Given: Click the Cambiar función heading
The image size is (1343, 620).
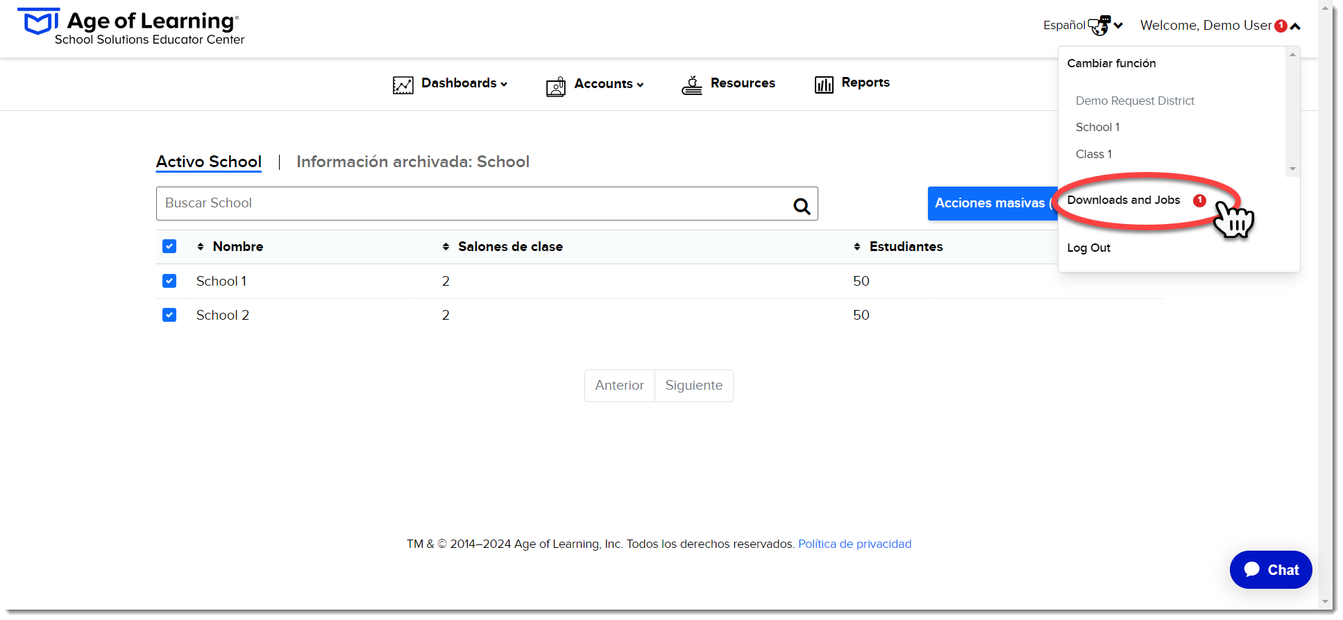Looking at the screenshot, I should (1112, 63).
